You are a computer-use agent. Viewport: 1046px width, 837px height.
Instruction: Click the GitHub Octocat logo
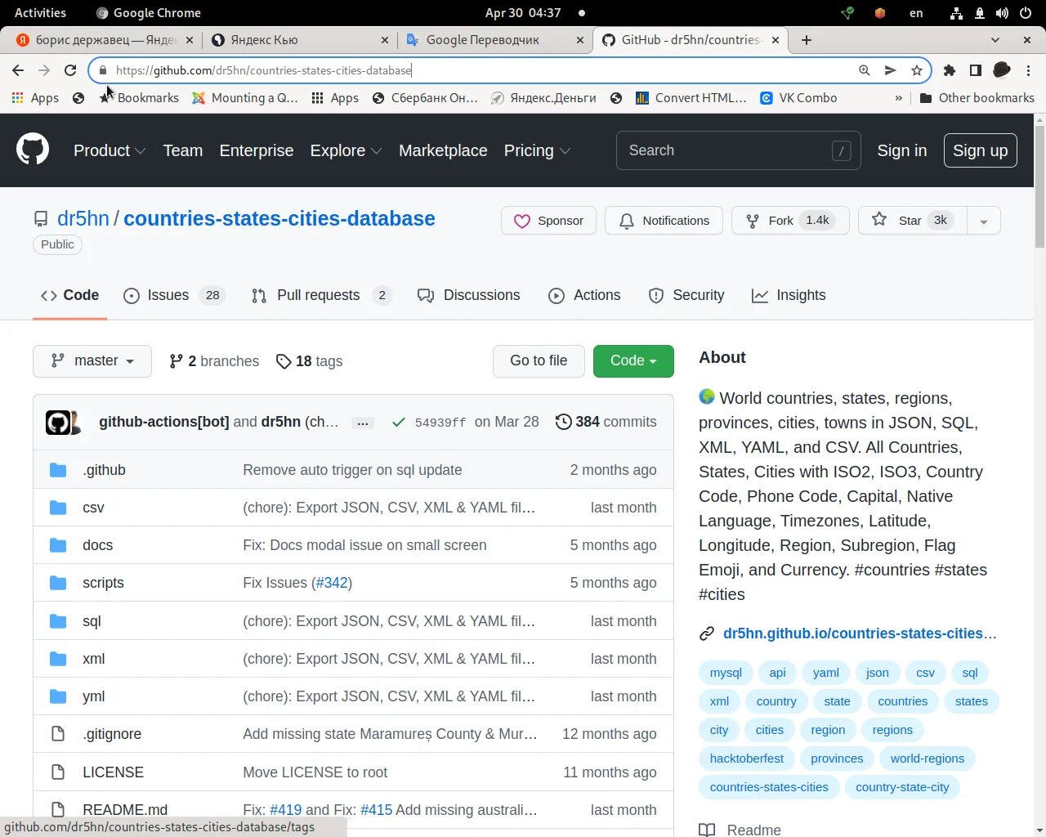(33, 150)
